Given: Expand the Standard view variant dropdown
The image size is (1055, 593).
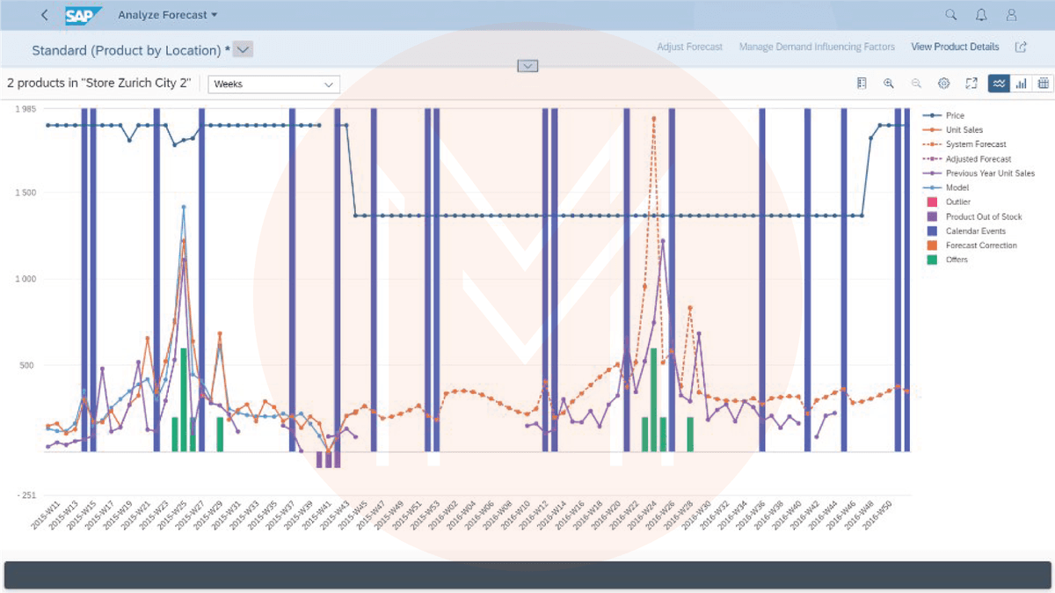Looking at the screenshot, I should [x=244, y=50].
